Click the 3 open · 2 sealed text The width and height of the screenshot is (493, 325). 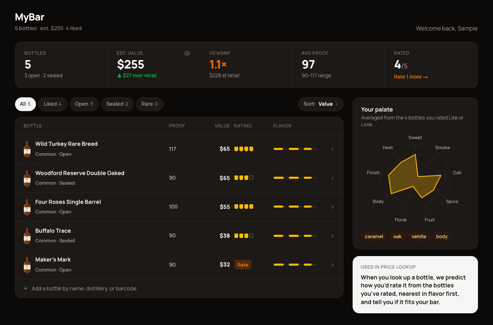43,76
